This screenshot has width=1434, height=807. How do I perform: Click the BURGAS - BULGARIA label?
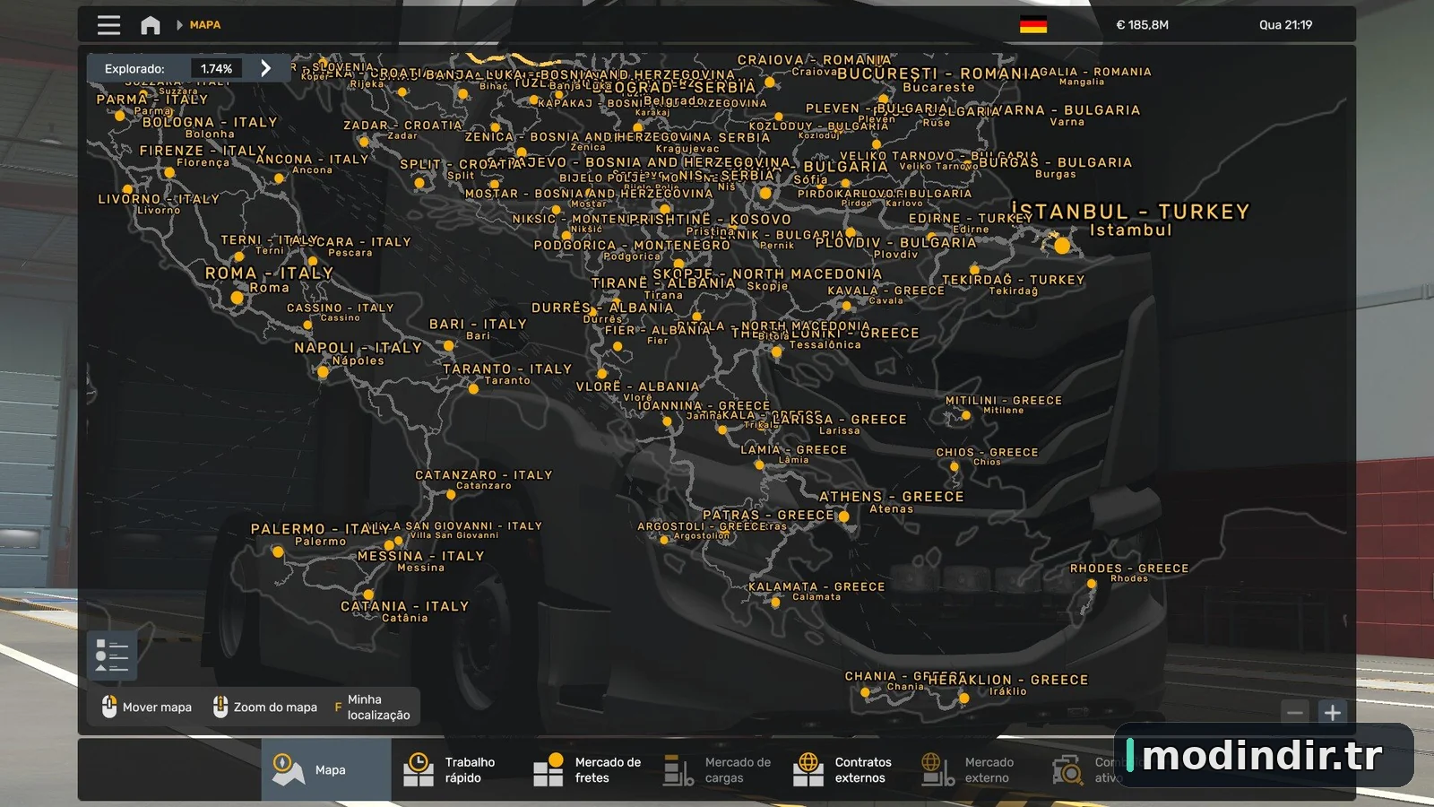tap(1055, 162)
